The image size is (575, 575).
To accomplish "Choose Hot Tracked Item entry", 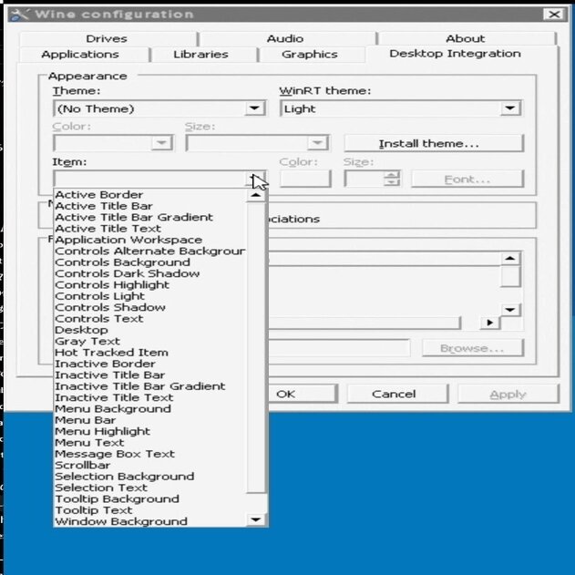I will coord(150,353).
